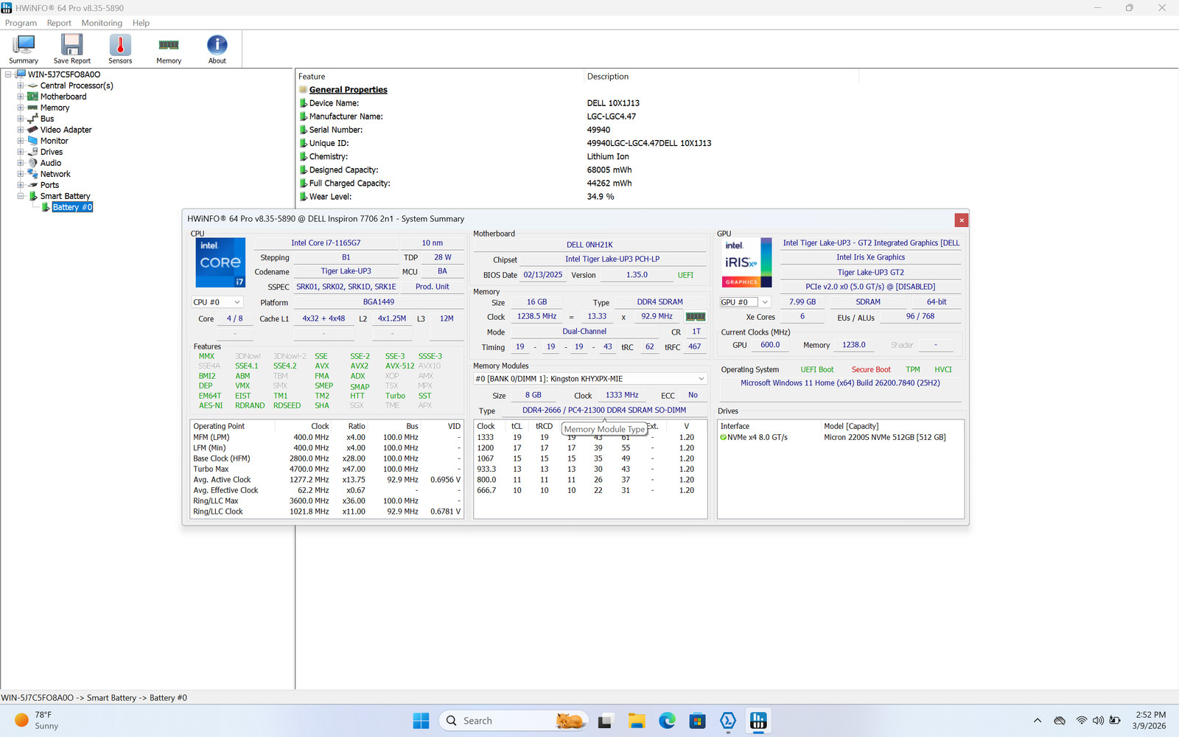Screen dimensions: 1179x737
Task: Click the Intel Core i7-1165G7 processor name
Action: [x=326, y=243]
